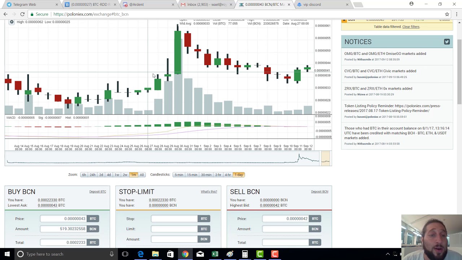462x260 pixels.
Task: Switch to Gmail Inbox tab
Action: click(x=206, y=4)
